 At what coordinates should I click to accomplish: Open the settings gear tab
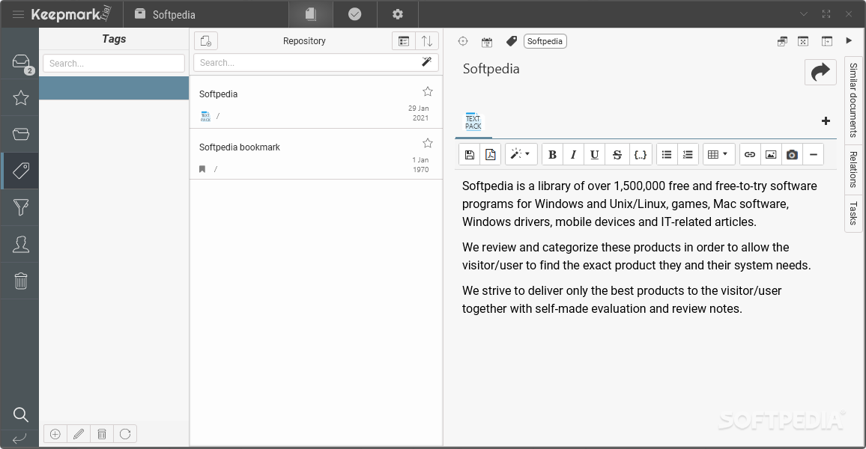tap(398, 14)
